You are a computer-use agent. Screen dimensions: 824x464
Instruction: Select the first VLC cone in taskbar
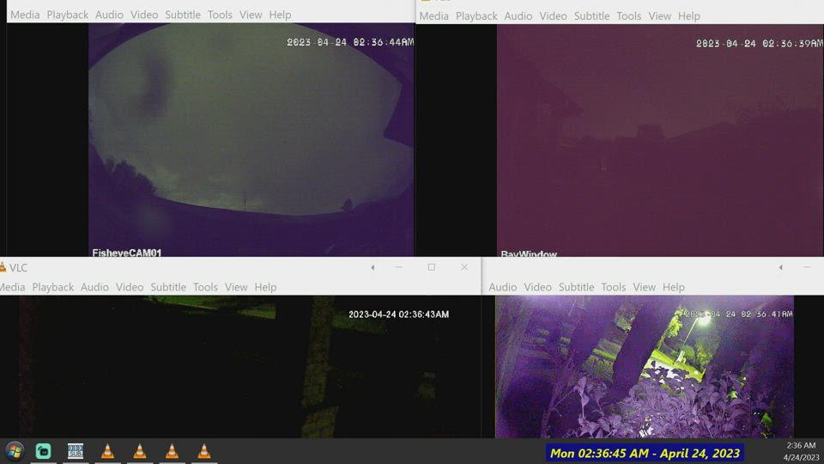107,451
